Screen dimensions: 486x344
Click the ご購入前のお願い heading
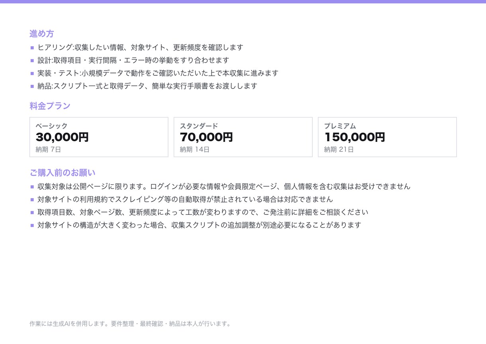coord(63,173)
